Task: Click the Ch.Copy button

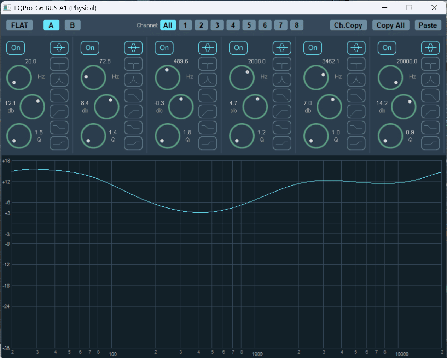Action: (348, 25)
